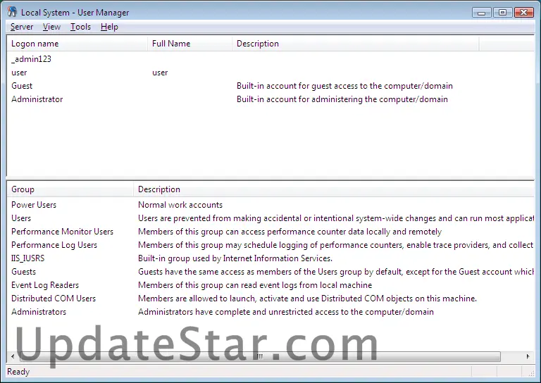Click the 'Ready' status bar text
The image size is (541, 383).
click(x=18, y=372)
